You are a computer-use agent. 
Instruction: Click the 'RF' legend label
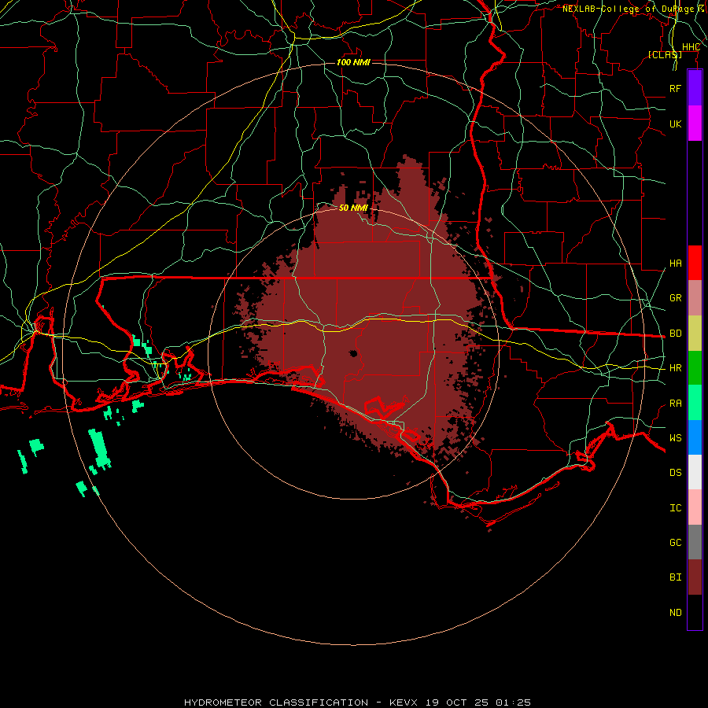[x=675, y=88]
